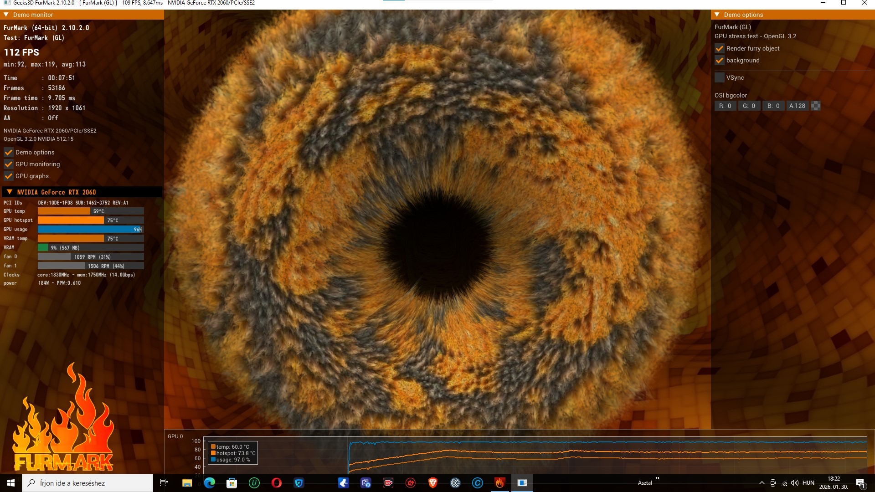
Task: Open FurMark app from the taskbar
Action: pyautogui.click(x=500, y=483)
